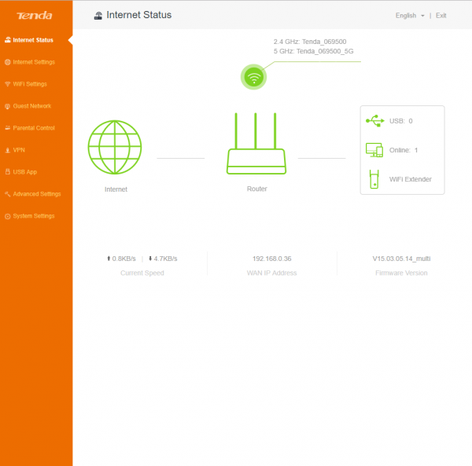Screen dimensions: 472x466
Task: Click the Exit link
Action: coord(441,16)
